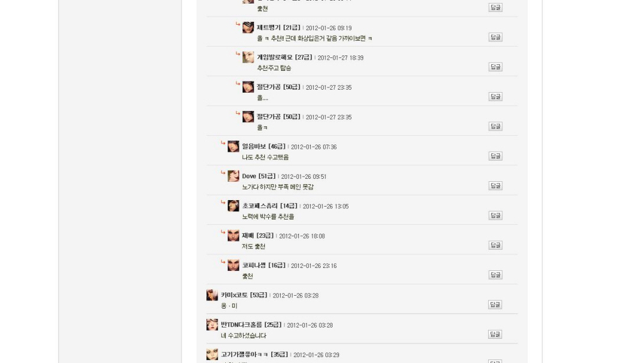Click 답글 on 코피나쌩's comment
625x363 pixels.
pos(495,275)
